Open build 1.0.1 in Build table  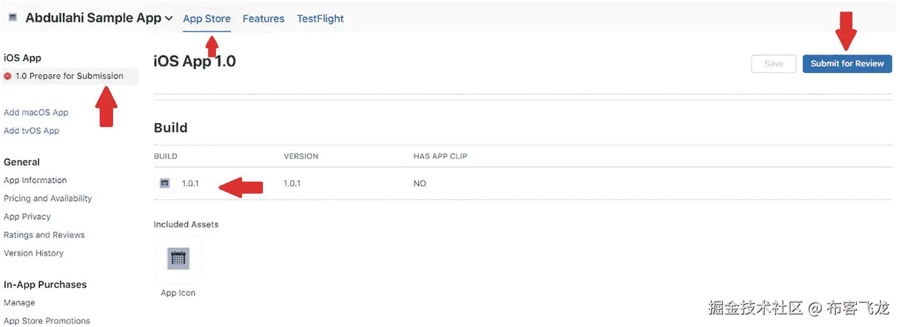(191, 184)
